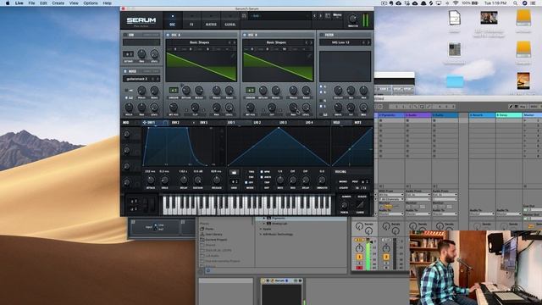Select previous OSC A wavetable arrow
Image resolution: width=542 pixels, height=305 pixels.
pyautogui.click(x=230, y=42)
